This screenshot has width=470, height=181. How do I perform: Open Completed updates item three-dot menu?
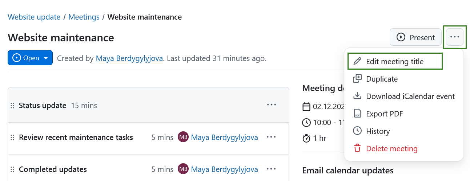pyautogui.click(x=272, y=169)
